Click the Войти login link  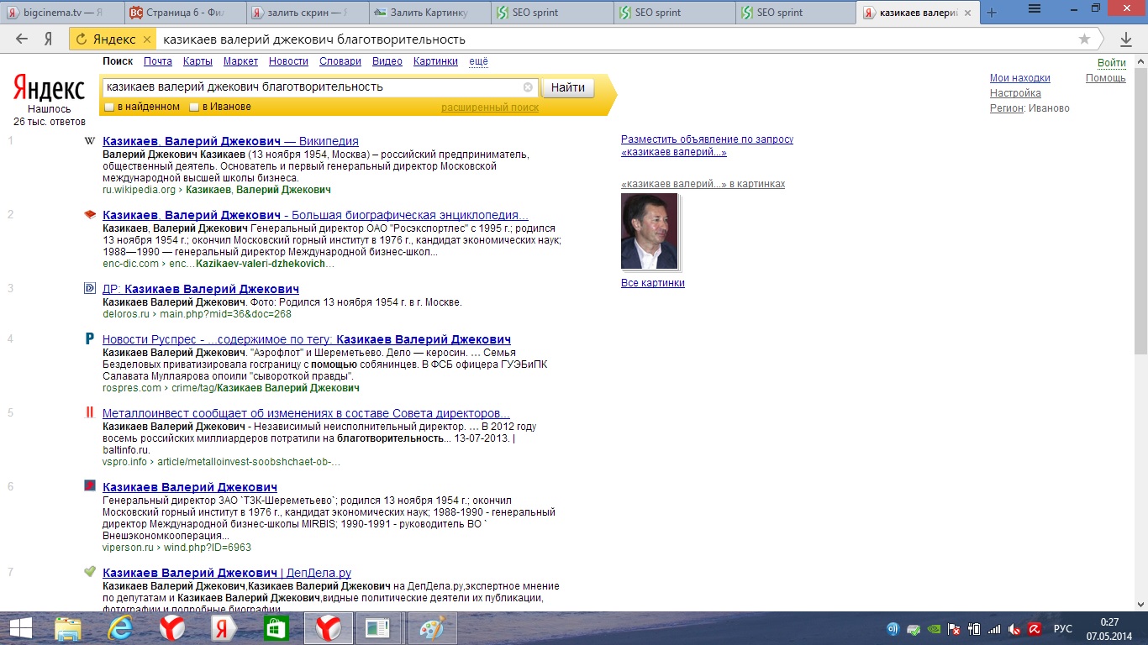pos(1112,63)
